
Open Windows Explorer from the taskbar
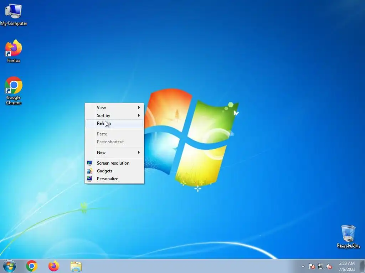tap(76, 266)
